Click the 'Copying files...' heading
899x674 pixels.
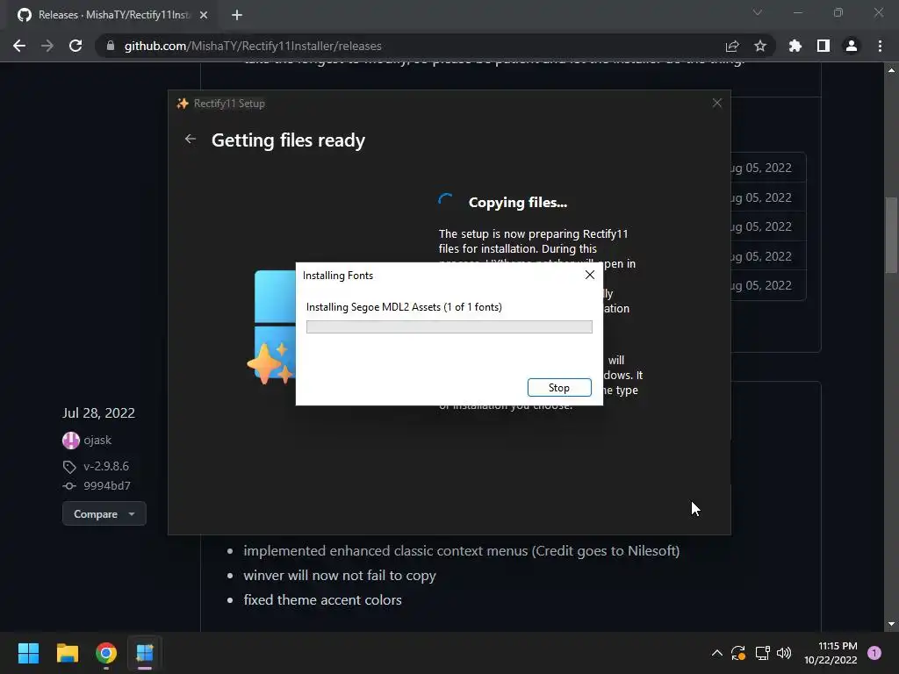pyautogui.click(x=518, y=203)
